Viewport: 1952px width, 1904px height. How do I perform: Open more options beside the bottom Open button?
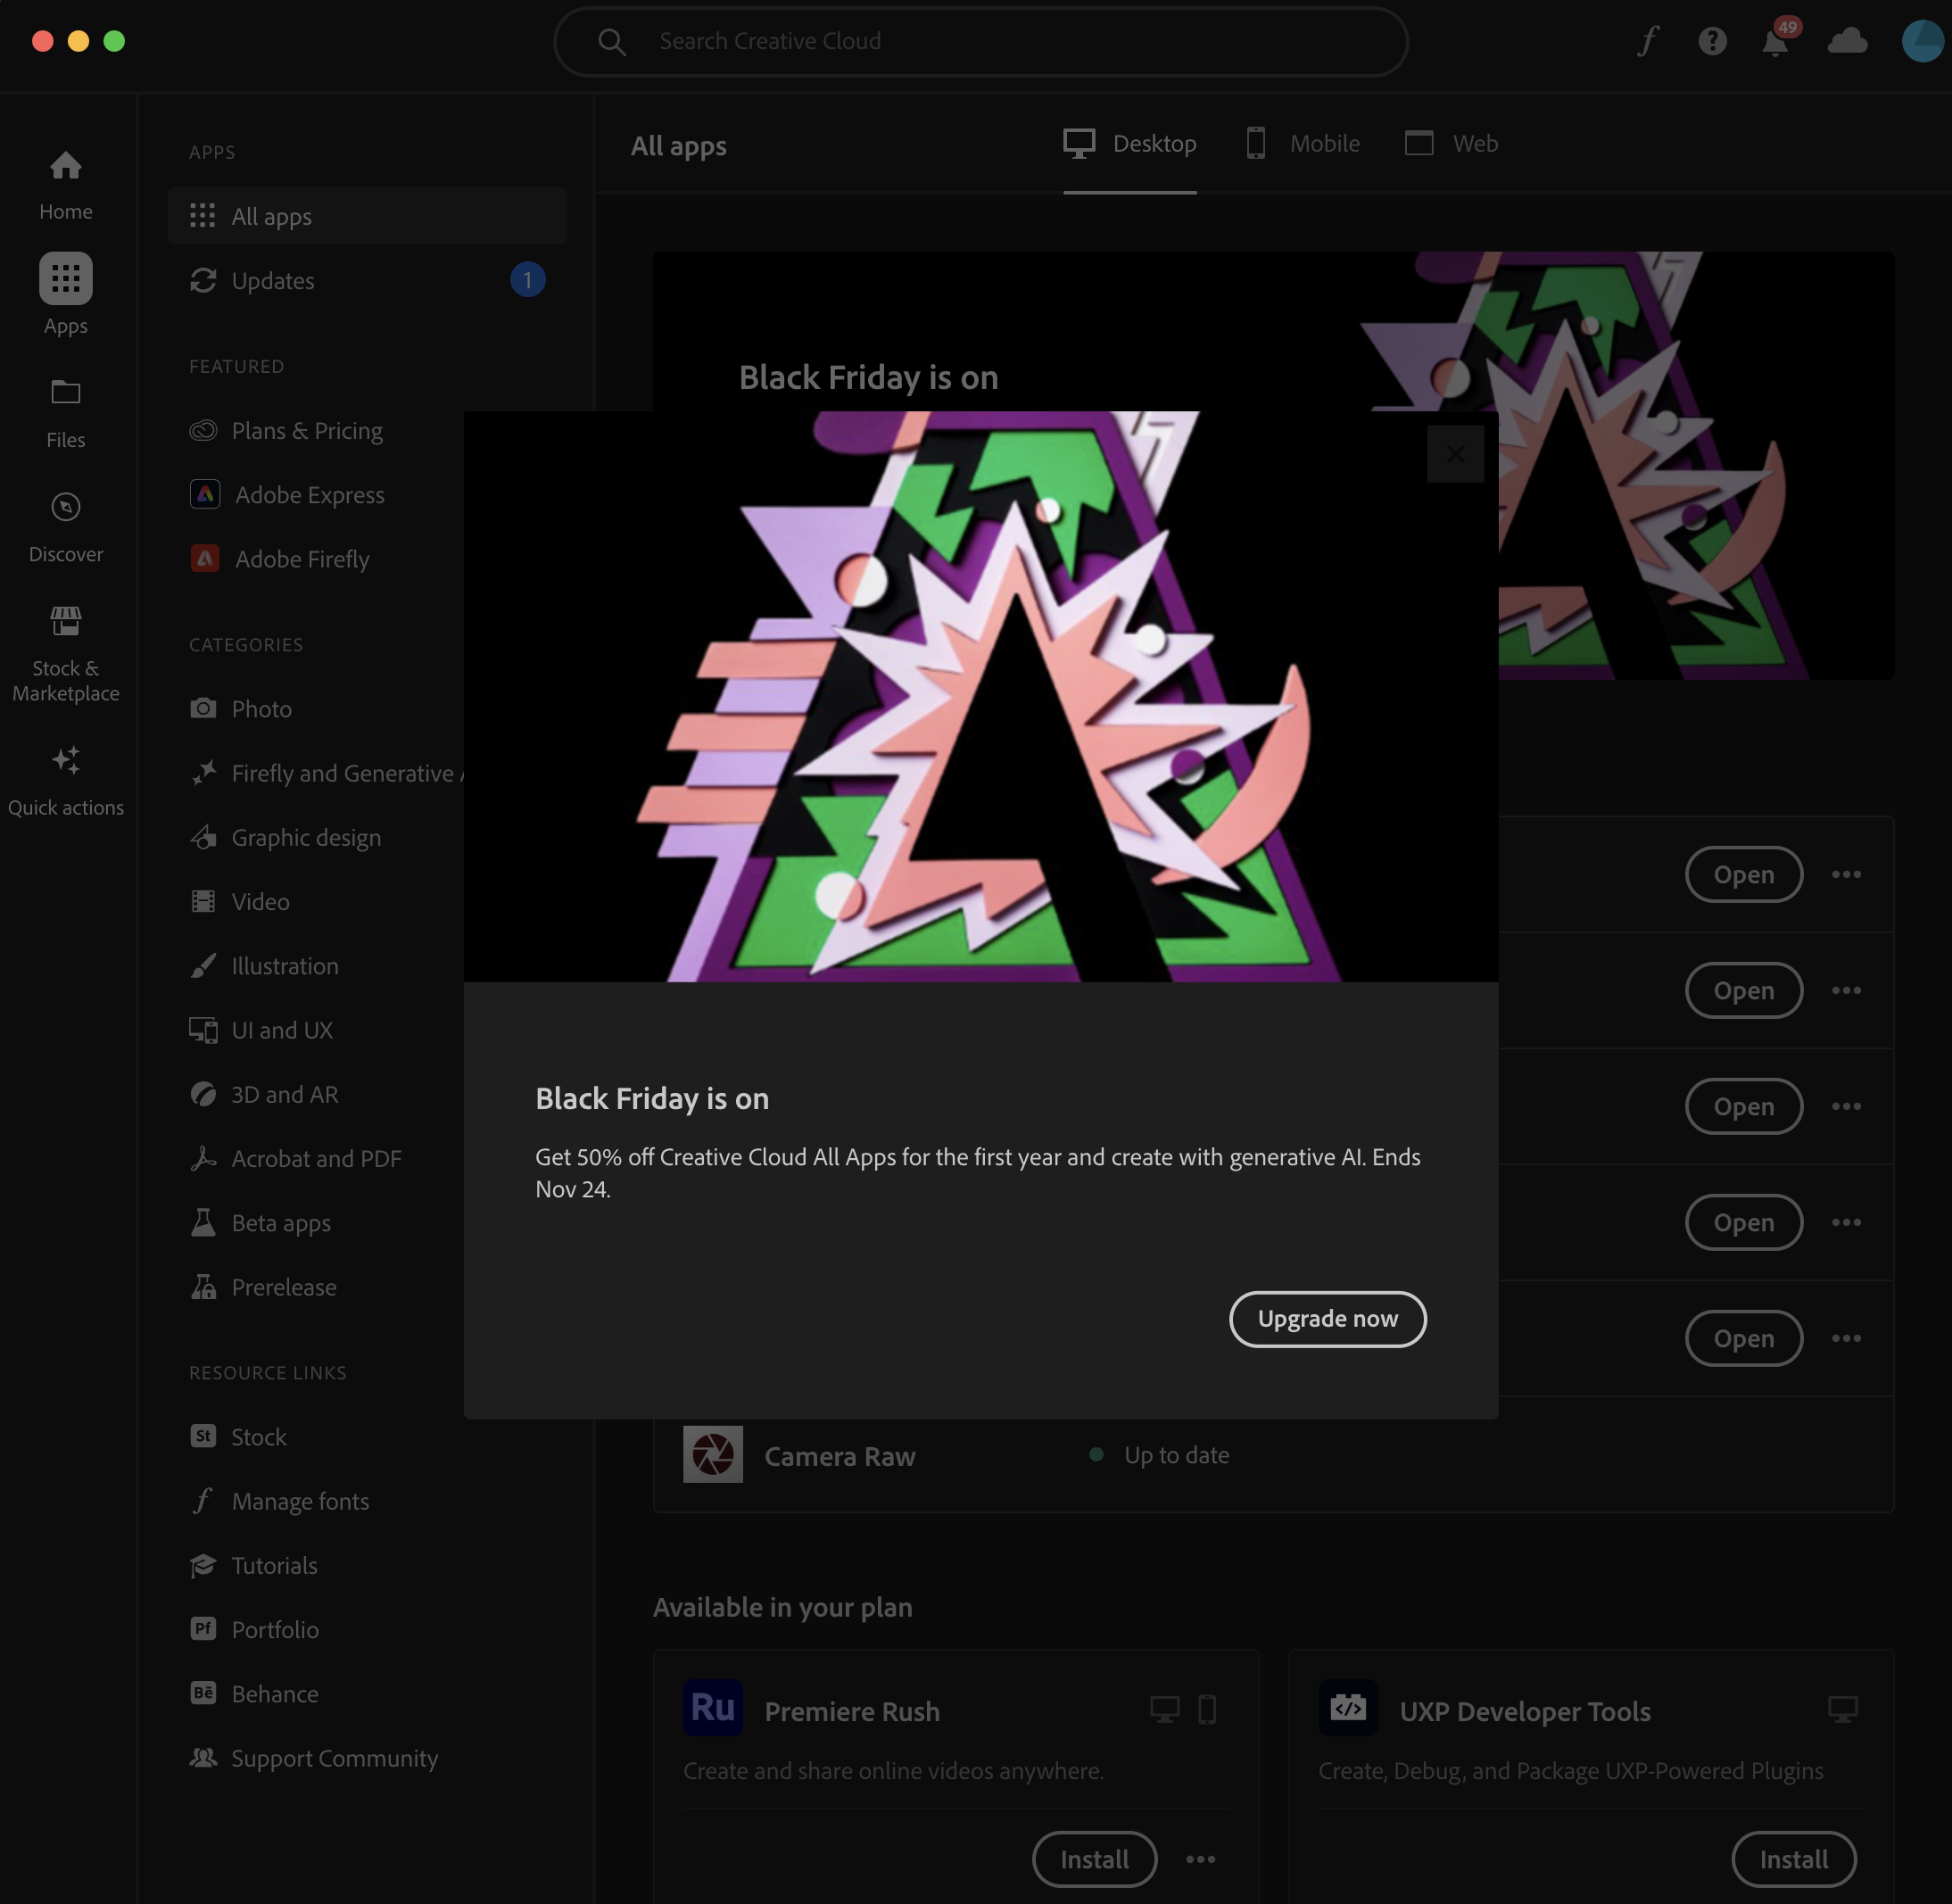tap(1846, 1338)
